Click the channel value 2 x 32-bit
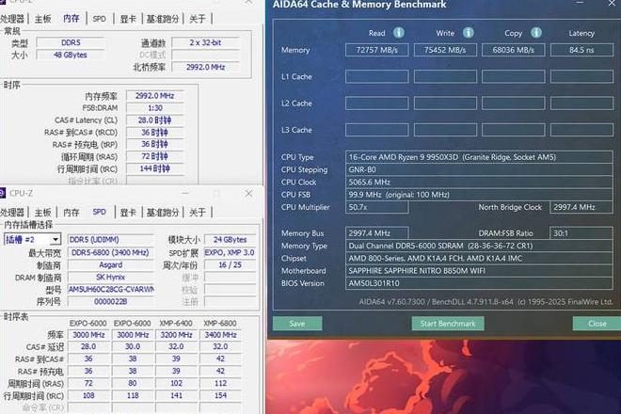 (205, 42)
